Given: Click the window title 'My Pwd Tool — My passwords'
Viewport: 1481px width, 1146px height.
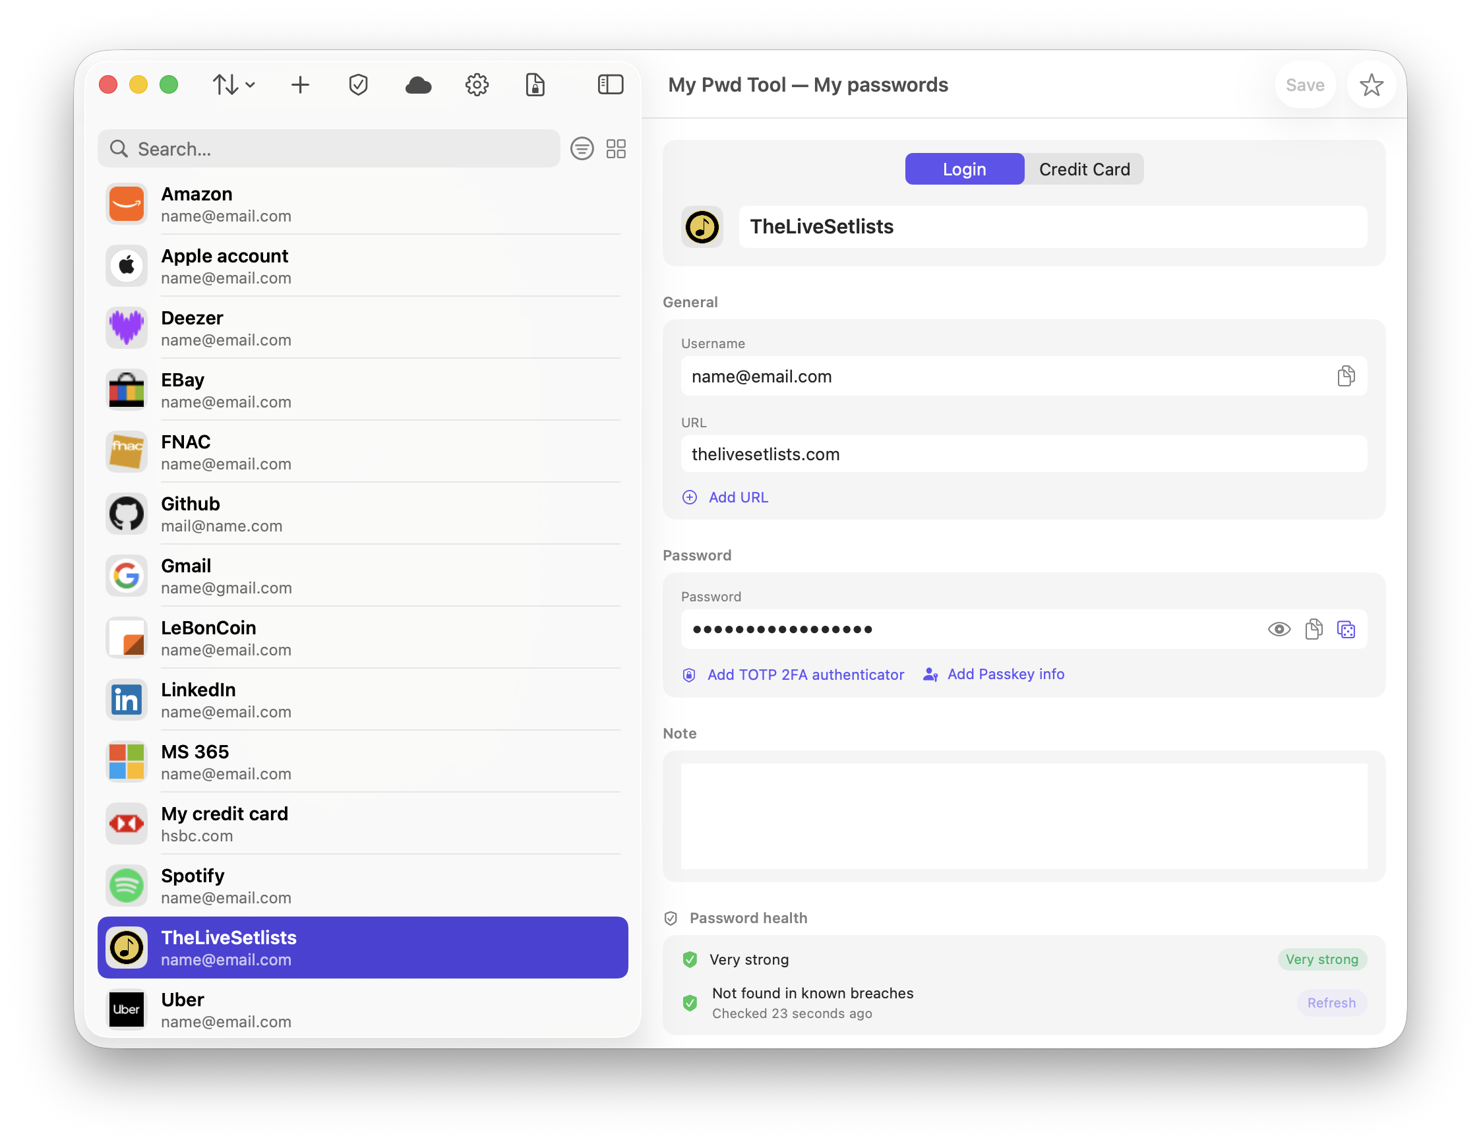Looking at the screenshot, I should (x=807, y=85).
